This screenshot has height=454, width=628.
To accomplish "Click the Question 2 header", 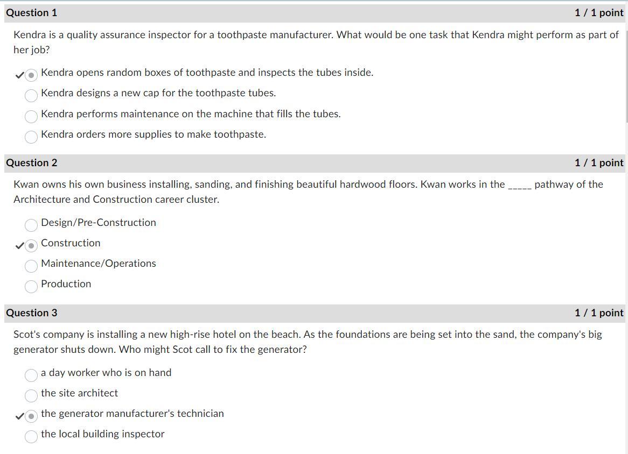I will [31, 163].
